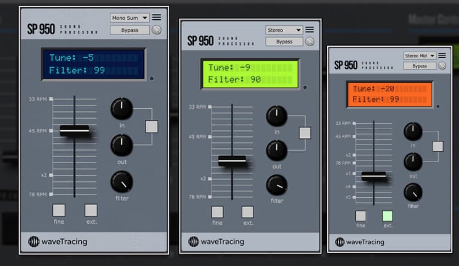Open the Stereo Mid mode dropdown

[x=419, y=56]
